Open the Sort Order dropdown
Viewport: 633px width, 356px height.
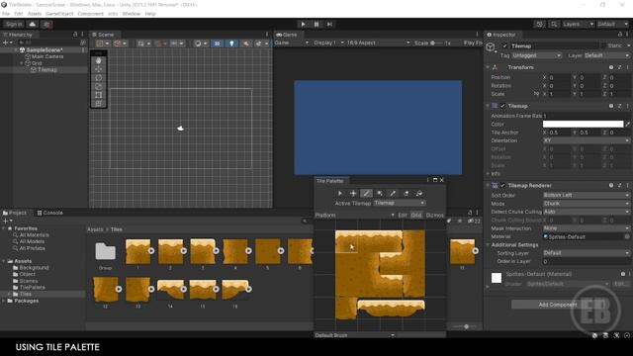pyautogui.click(x=587, y=195)
